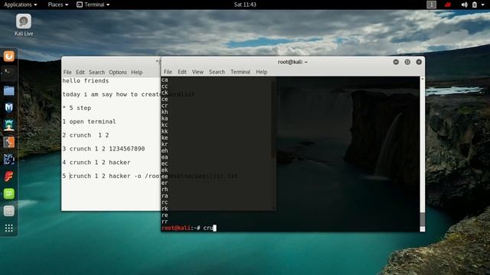This screenshot has height=275, width=490.
Task: Click terminal output line 'ca'
Action: point(165,80)
